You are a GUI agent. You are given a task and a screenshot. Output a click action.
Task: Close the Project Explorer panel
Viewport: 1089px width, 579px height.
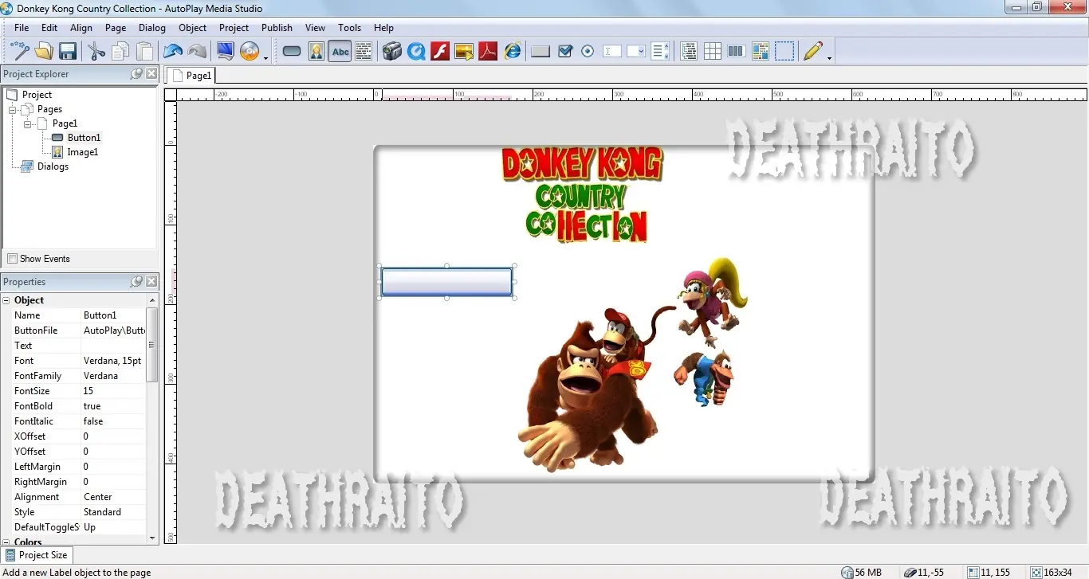[x=151, y=74]
